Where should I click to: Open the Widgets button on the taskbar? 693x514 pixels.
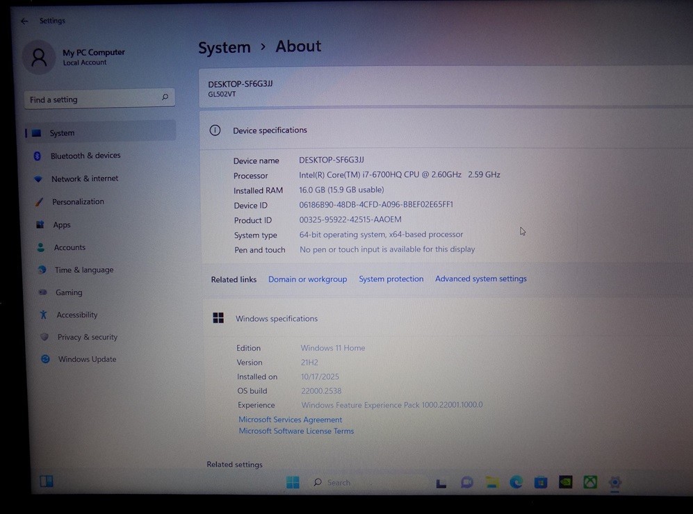pos(47,481)
